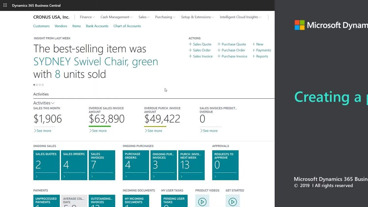Select the fourth insight carousel dot
368x207 pixels.
pyautogui.click(x=43, y=85)
